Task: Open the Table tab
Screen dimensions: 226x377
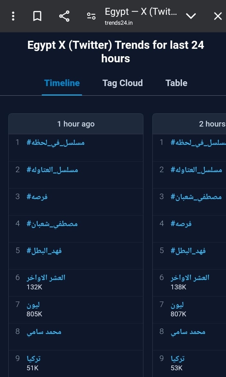Action: pyautogui.click(x=176, y=83)
